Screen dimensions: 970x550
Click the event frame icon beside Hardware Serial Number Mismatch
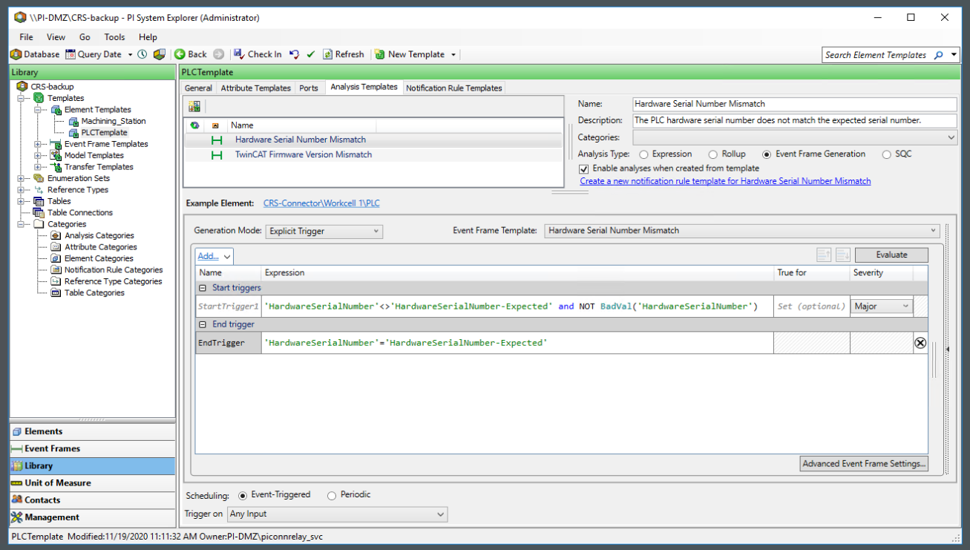coord(217,140)
